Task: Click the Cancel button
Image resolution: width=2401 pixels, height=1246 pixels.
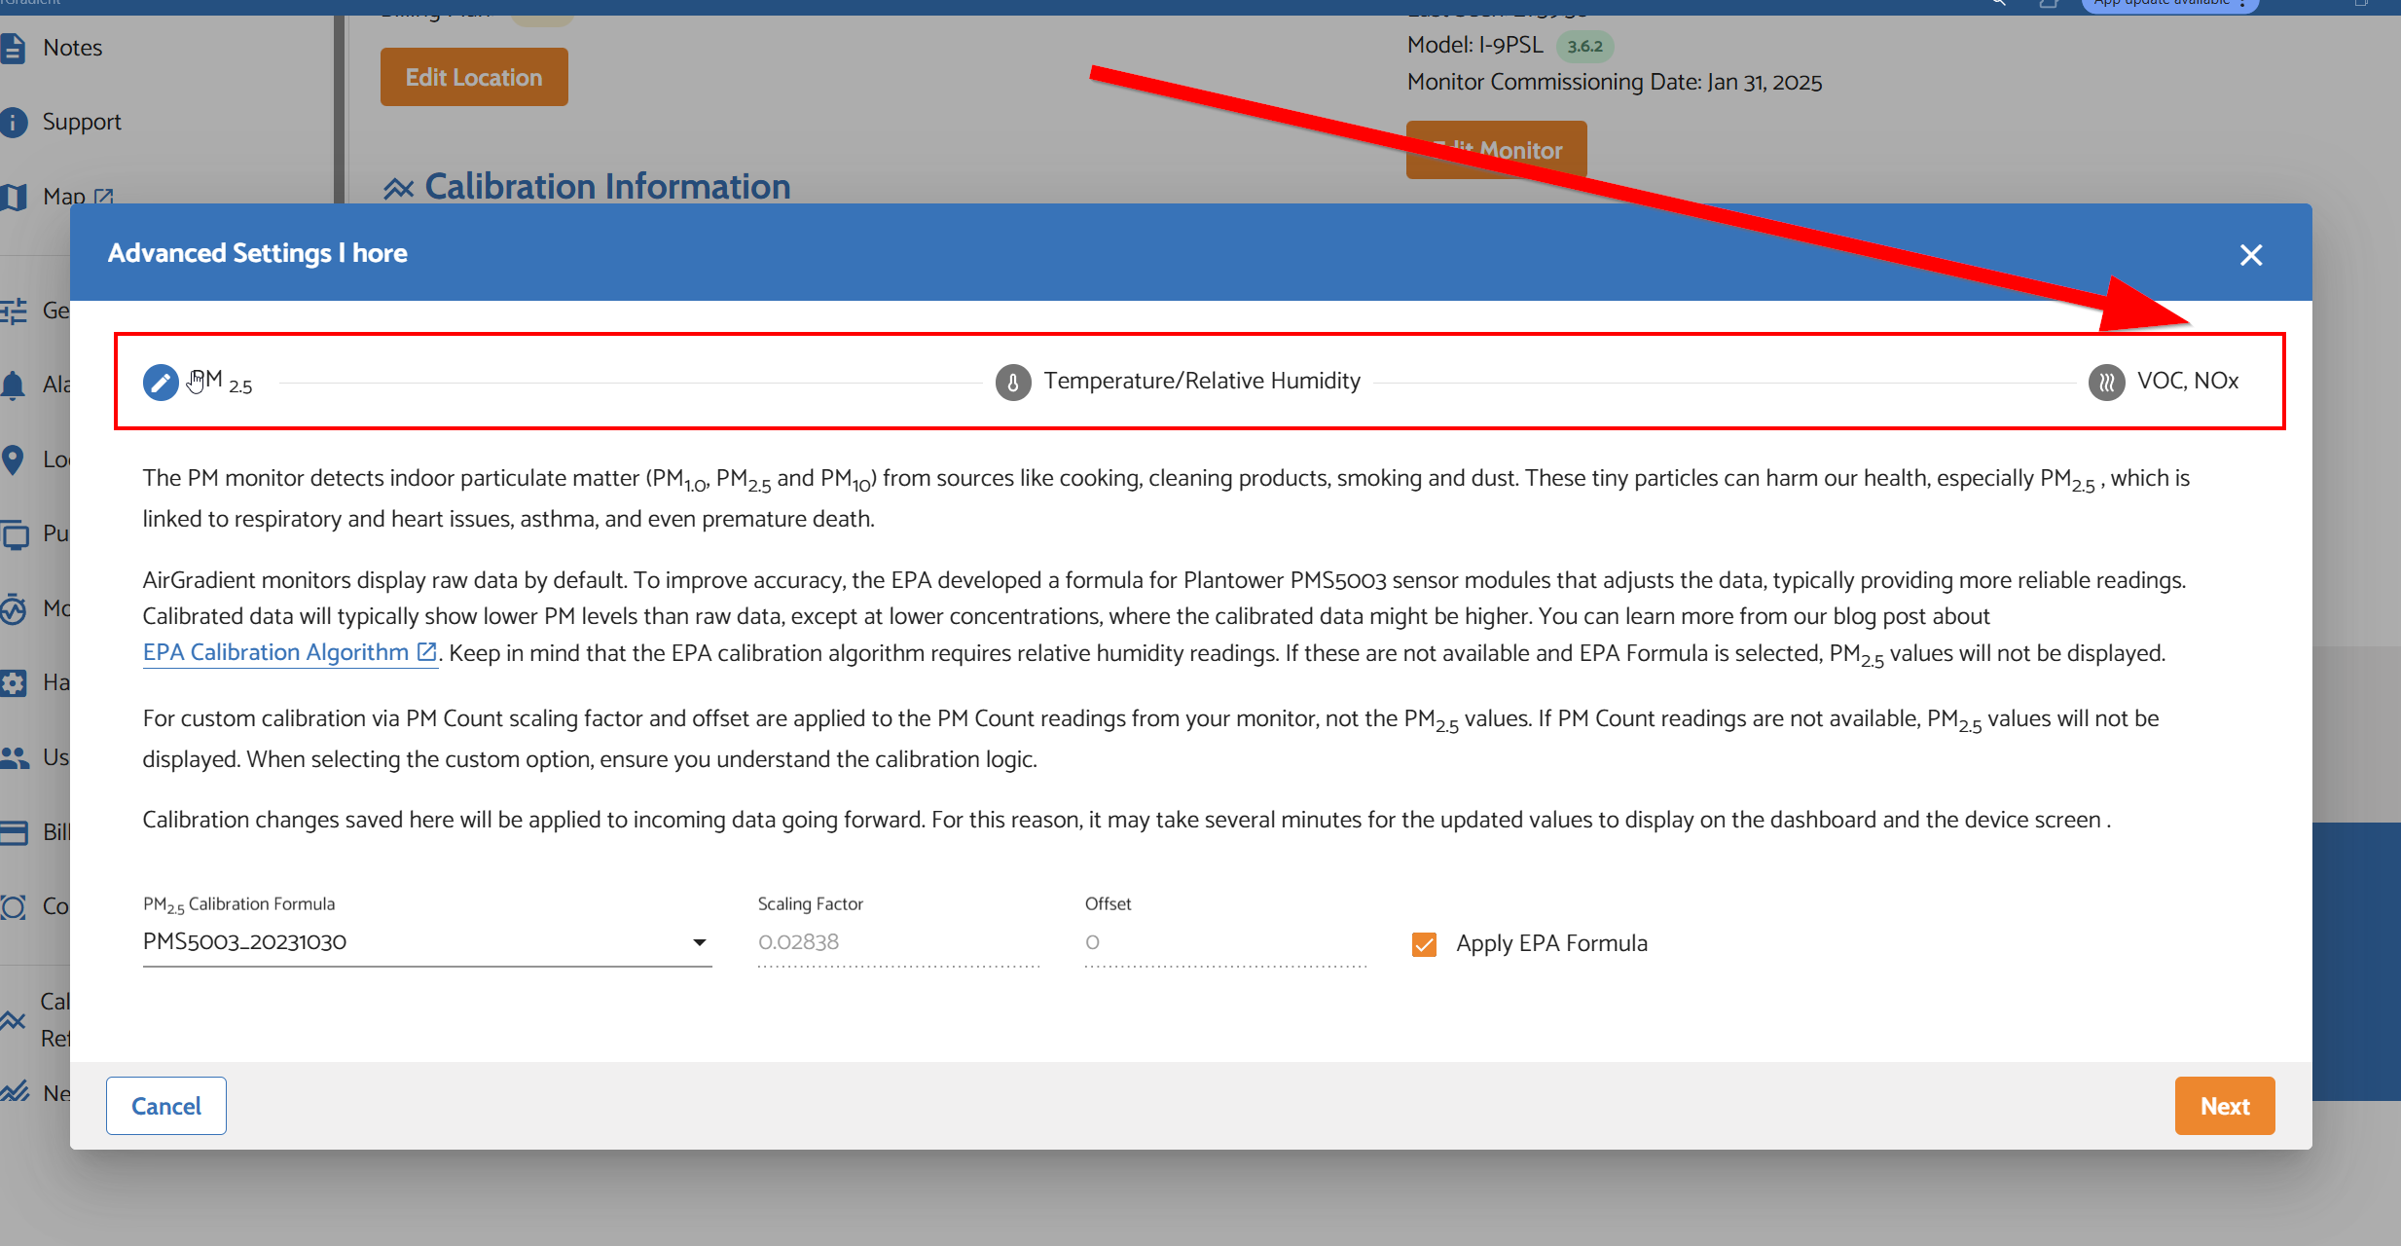Action: (166, 1106)
